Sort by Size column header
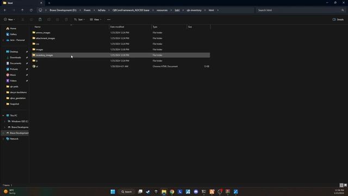This screenshot has height=196, width=348. [x=190, y=27]
